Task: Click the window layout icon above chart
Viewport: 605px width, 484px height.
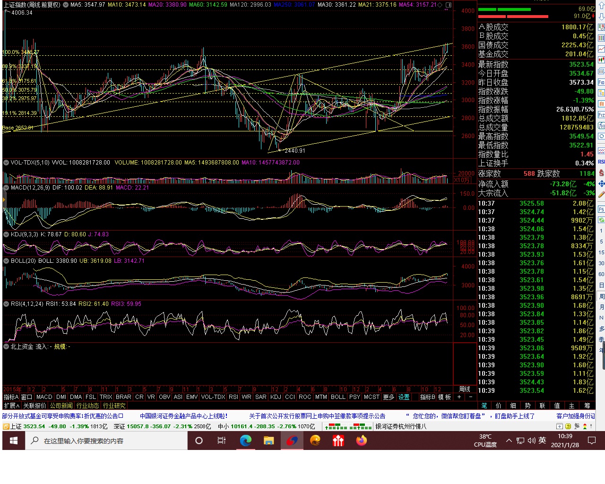Action: coord(449,5)
